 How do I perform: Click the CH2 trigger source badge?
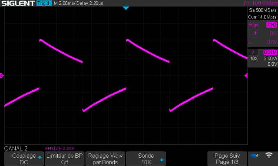[271, 25]
